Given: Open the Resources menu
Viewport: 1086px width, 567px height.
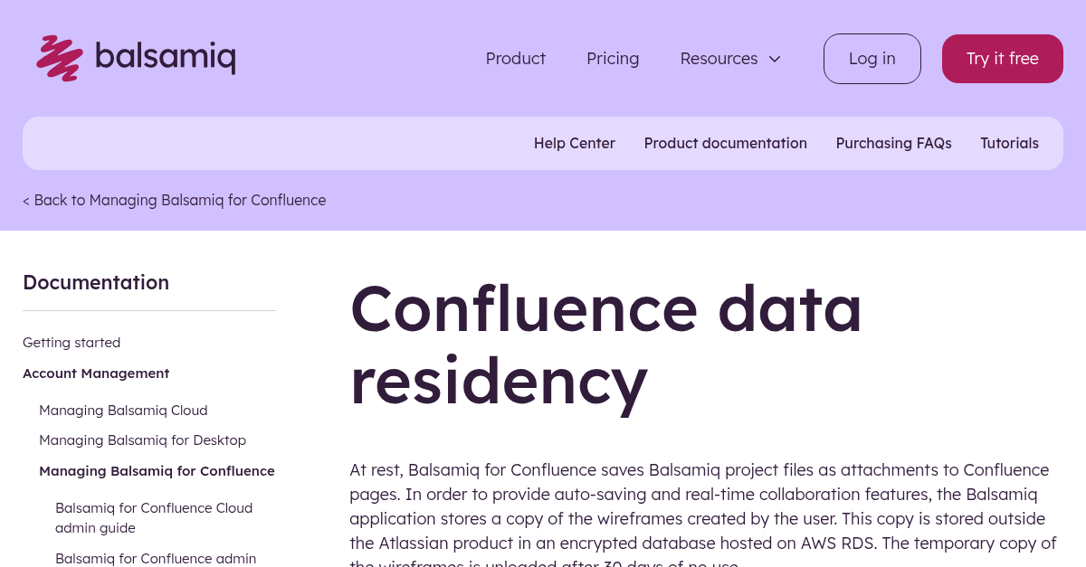Looking at the screenshot, I should point(730,59).
